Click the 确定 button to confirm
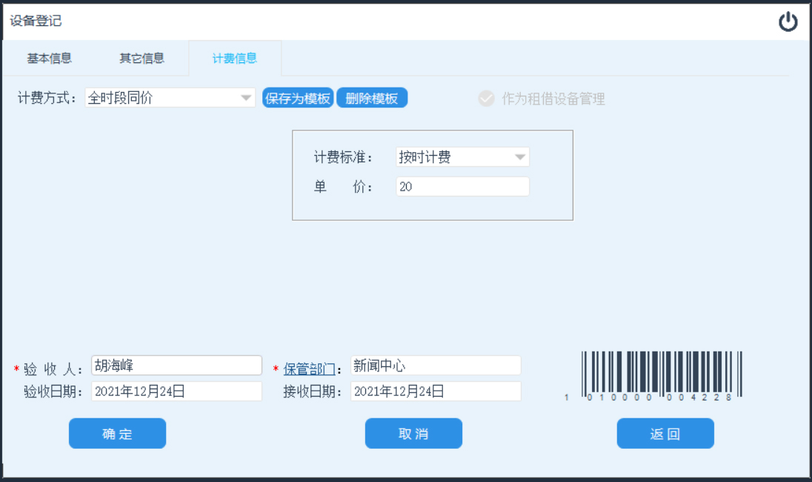This screenshot has height=482, width=812. point(117,434)
